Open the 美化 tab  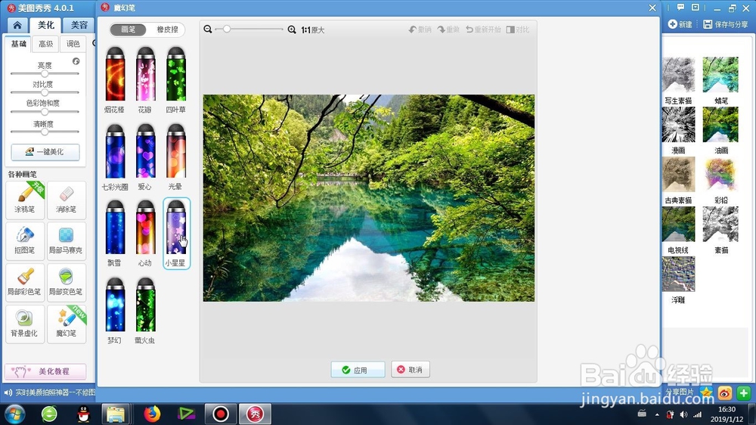coord(46,25)
